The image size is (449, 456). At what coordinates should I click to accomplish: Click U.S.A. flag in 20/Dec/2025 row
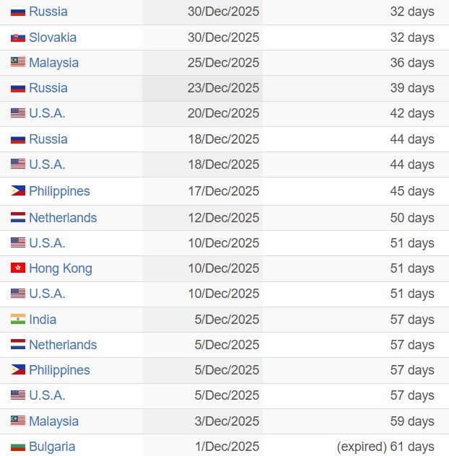pyautogui.click(x=18, y=113)
